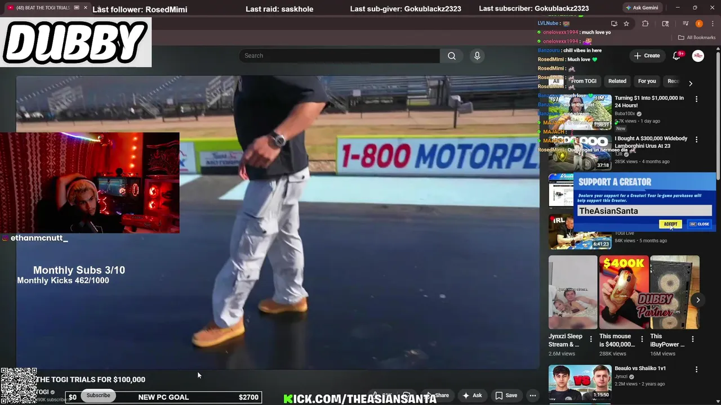721x405 pixels.
Task: Open more actions menu below the video
Action: (x=532, y=395)
